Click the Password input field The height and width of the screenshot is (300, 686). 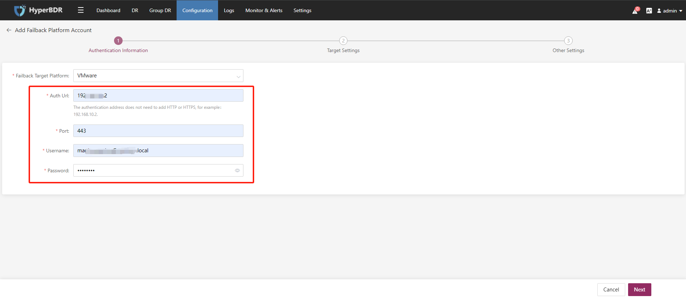pyautogui.click(x=158, y=171)
